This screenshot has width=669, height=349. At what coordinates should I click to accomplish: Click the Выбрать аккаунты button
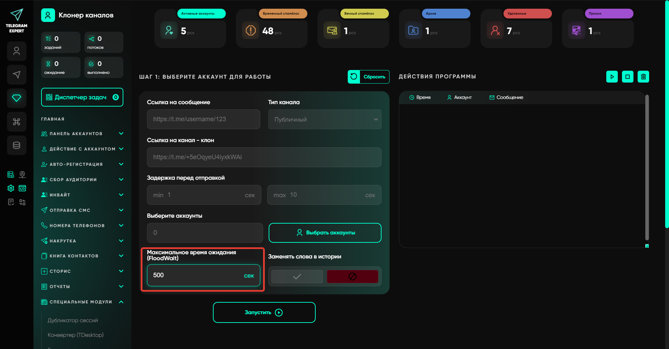point(325,233)
